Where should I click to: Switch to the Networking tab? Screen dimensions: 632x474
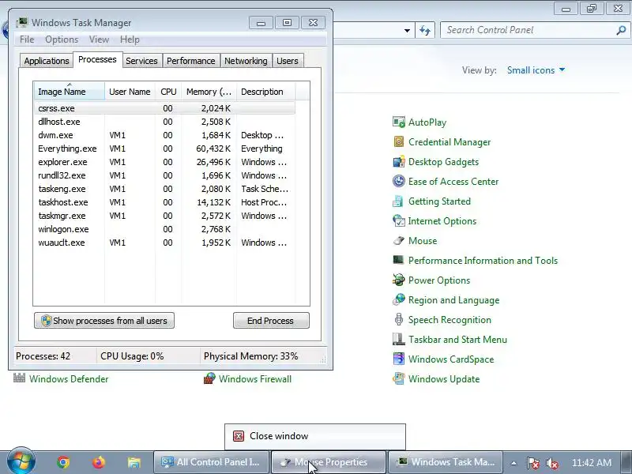point(246,61)
